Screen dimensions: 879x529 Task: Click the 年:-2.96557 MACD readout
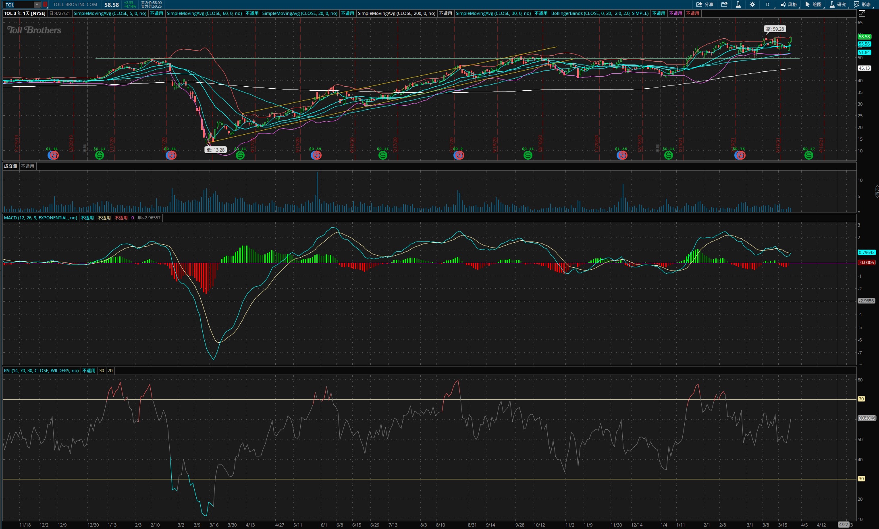(x=149, y=218)
